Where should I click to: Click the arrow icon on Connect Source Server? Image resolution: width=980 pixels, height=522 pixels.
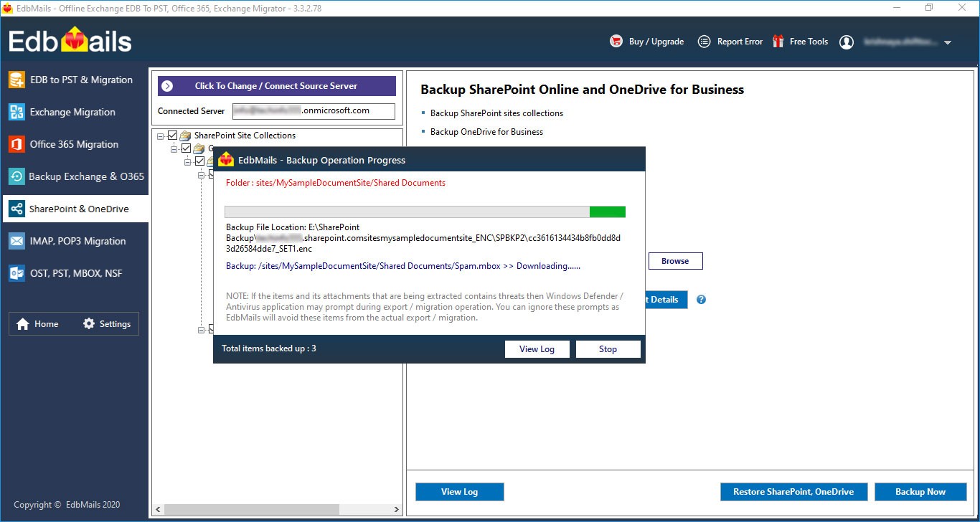coord(167,86)
